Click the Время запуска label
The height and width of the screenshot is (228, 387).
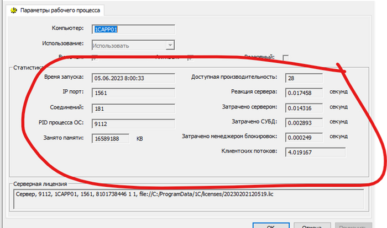pyautogui.click(x=64, y=77)
